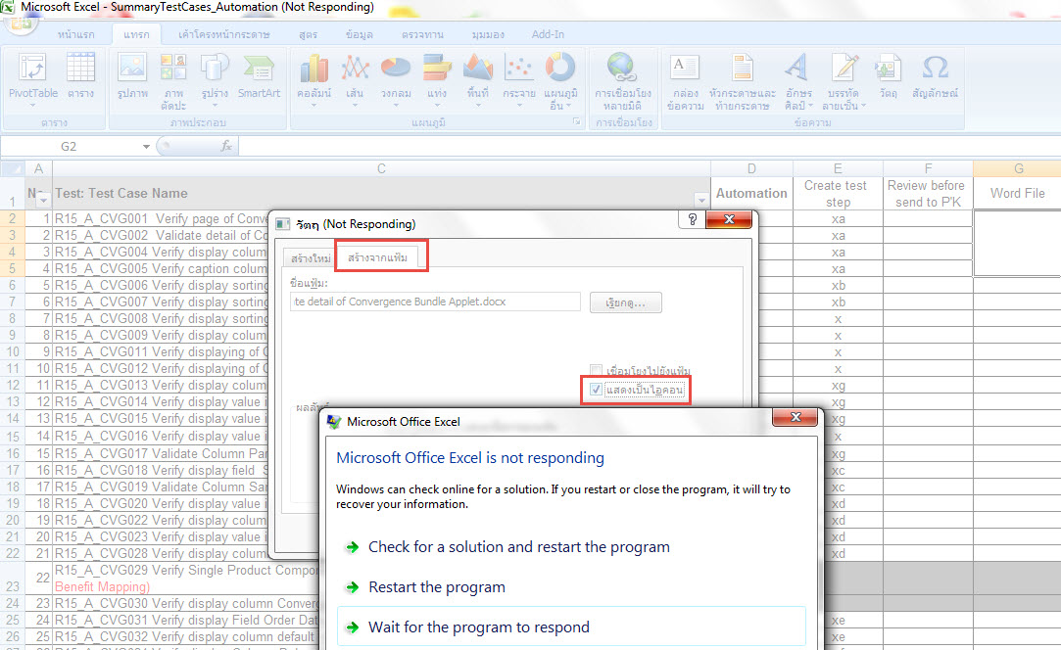The width and height of the screenshot is (1061, 650).
Task: Switch to the เค้าโครงหน้ากระดาษ ribbon tab
Action: coord(224,34)
